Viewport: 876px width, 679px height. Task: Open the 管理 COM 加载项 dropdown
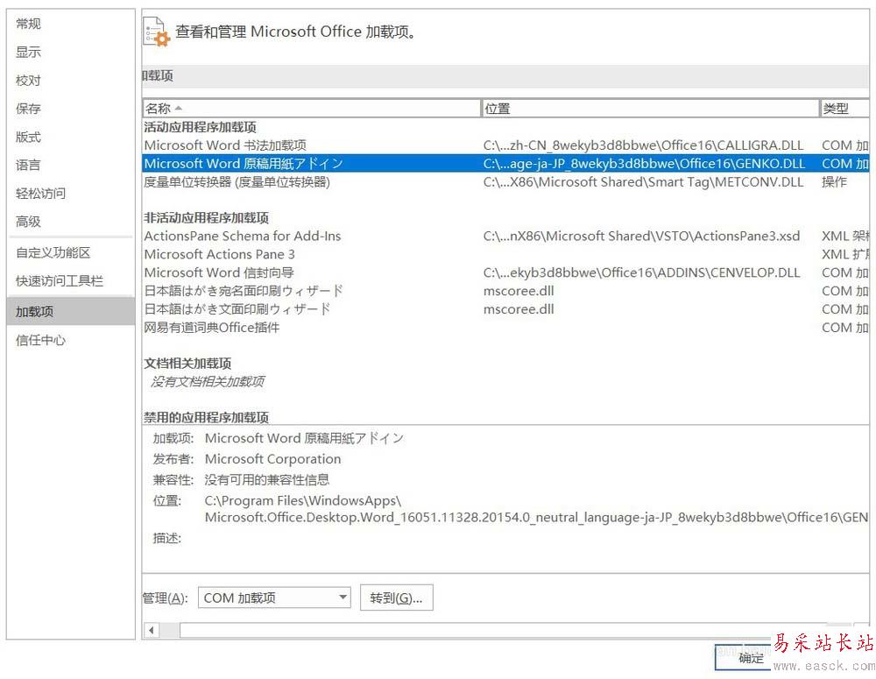(x=274, y=598)
